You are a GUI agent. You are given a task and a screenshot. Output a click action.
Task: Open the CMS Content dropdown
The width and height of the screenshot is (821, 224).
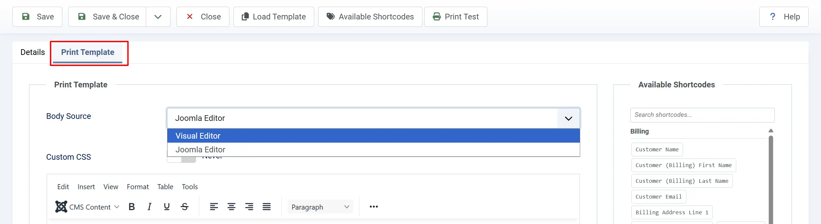(x=87, y=207)
